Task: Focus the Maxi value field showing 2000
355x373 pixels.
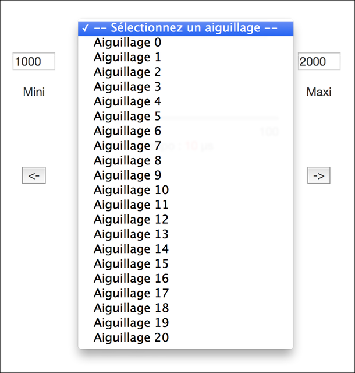Action: pyautogui.click(x=319, y=61)
